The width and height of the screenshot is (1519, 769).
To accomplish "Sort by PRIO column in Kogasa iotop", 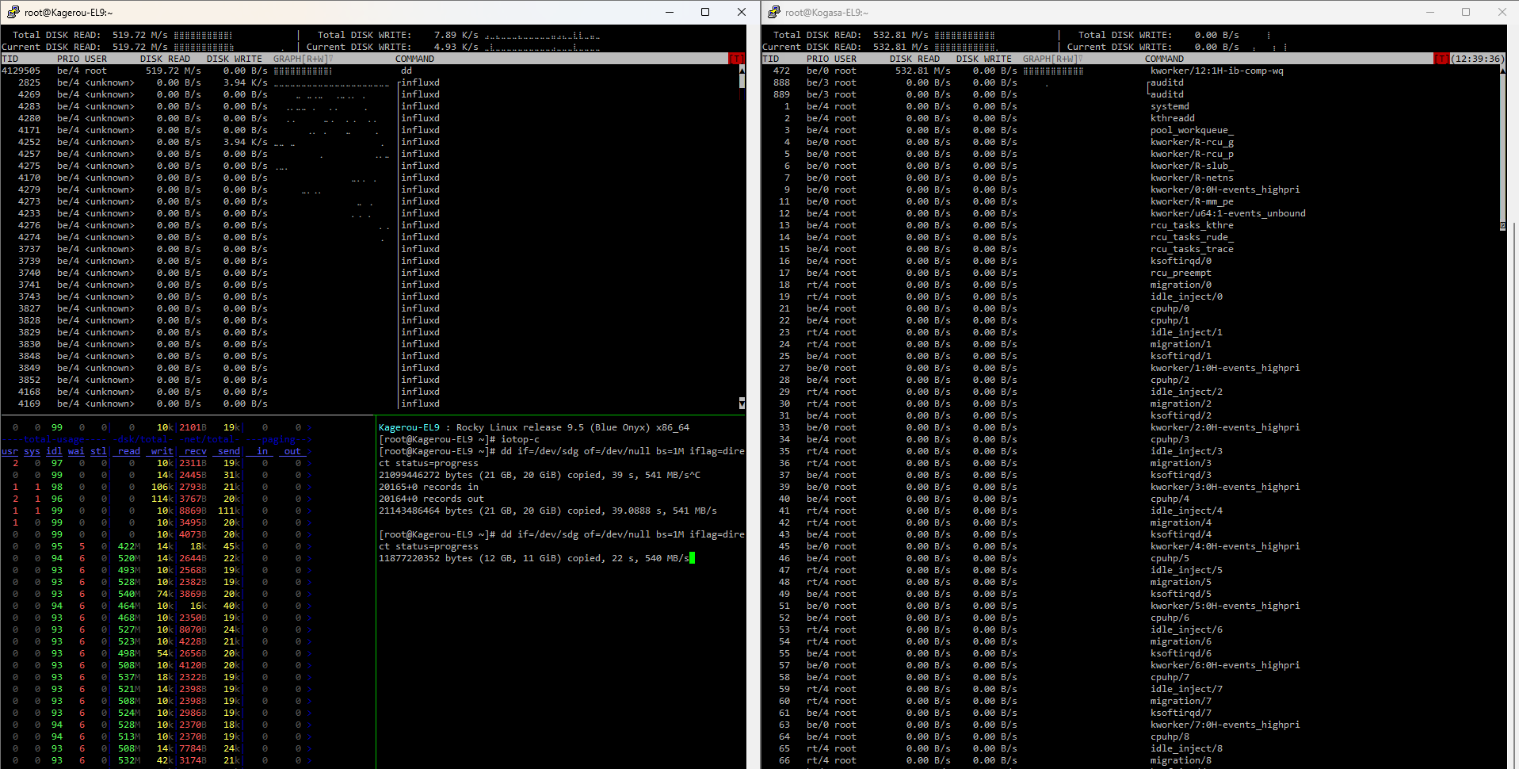I will point(818,59).
